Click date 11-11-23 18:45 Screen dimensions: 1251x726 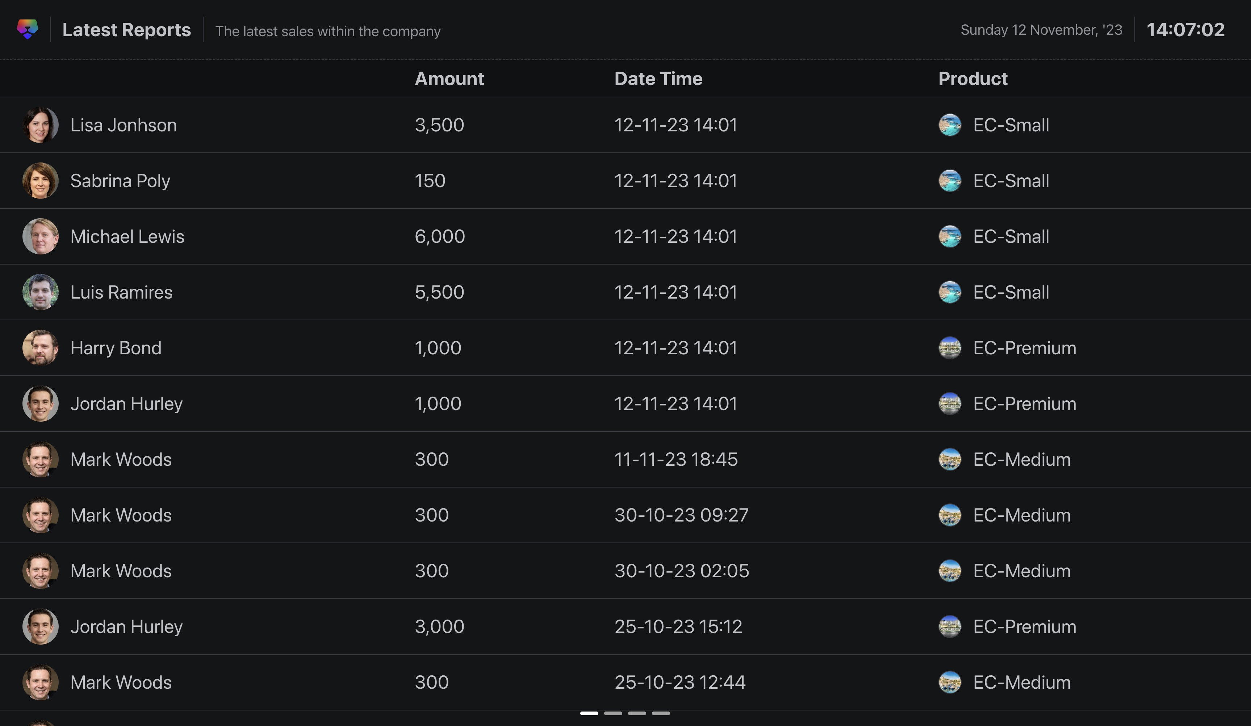(676, 459)
